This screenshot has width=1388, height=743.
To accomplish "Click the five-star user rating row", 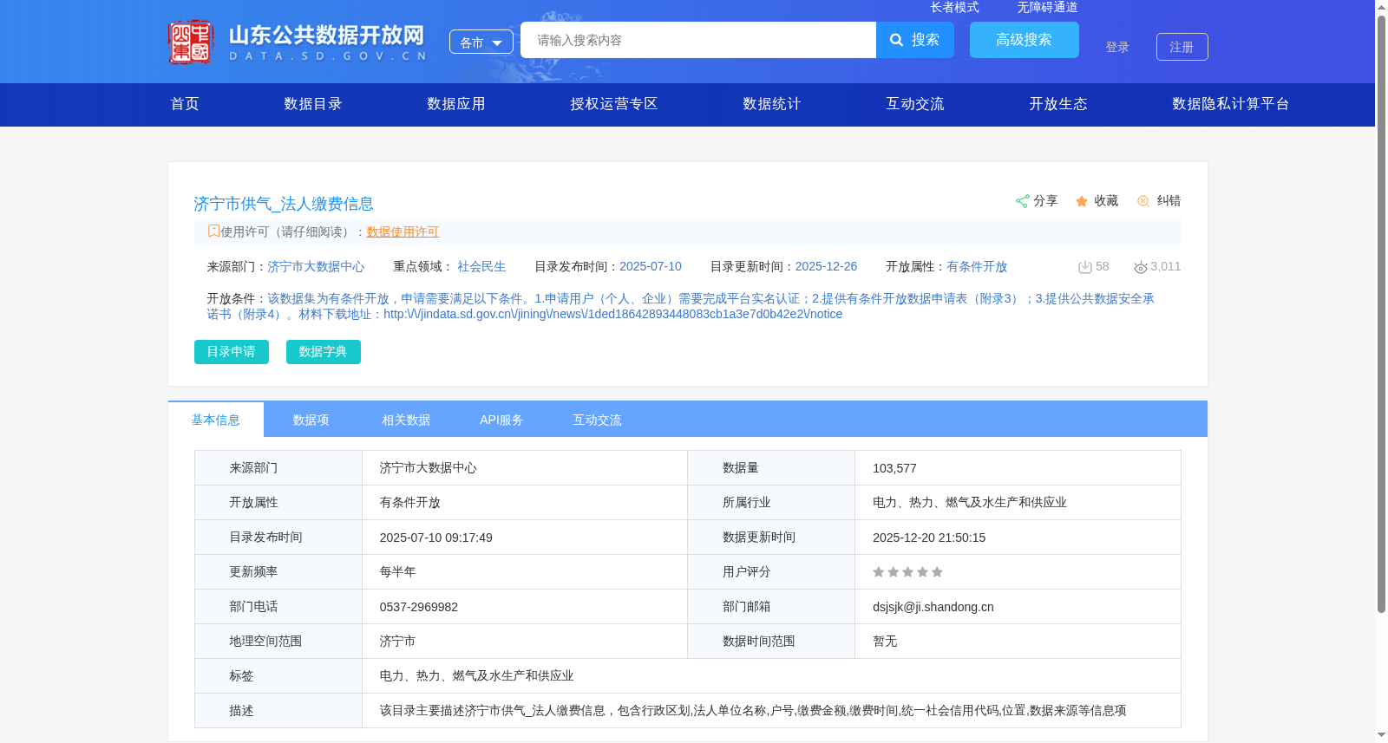I will tap(907, 572).
